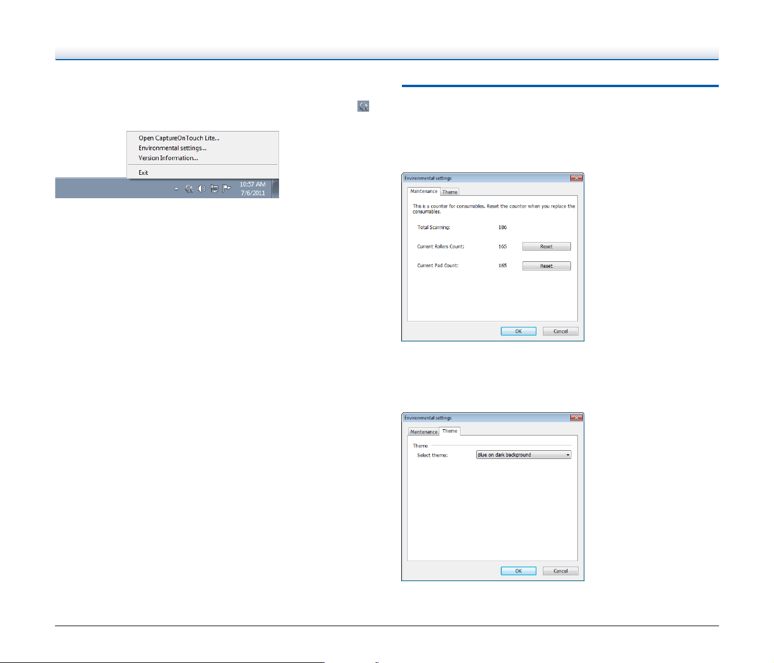Switch to Maintenance tab in lower dialog
774x663 pixels.
click(x=424, y=431)
